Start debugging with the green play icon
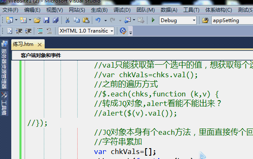Image resolution: width=253 pixels, height=159 pixels. point(153,20)
